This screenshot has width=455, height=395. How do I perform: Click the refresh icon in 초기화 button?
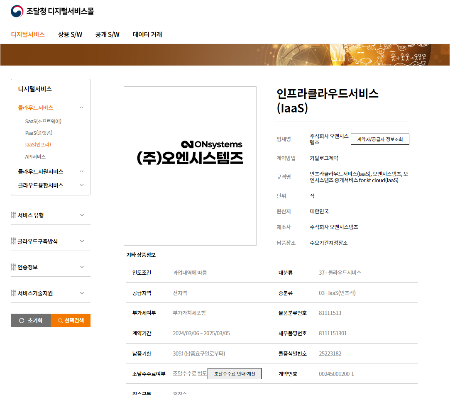[x=22, y=320]
